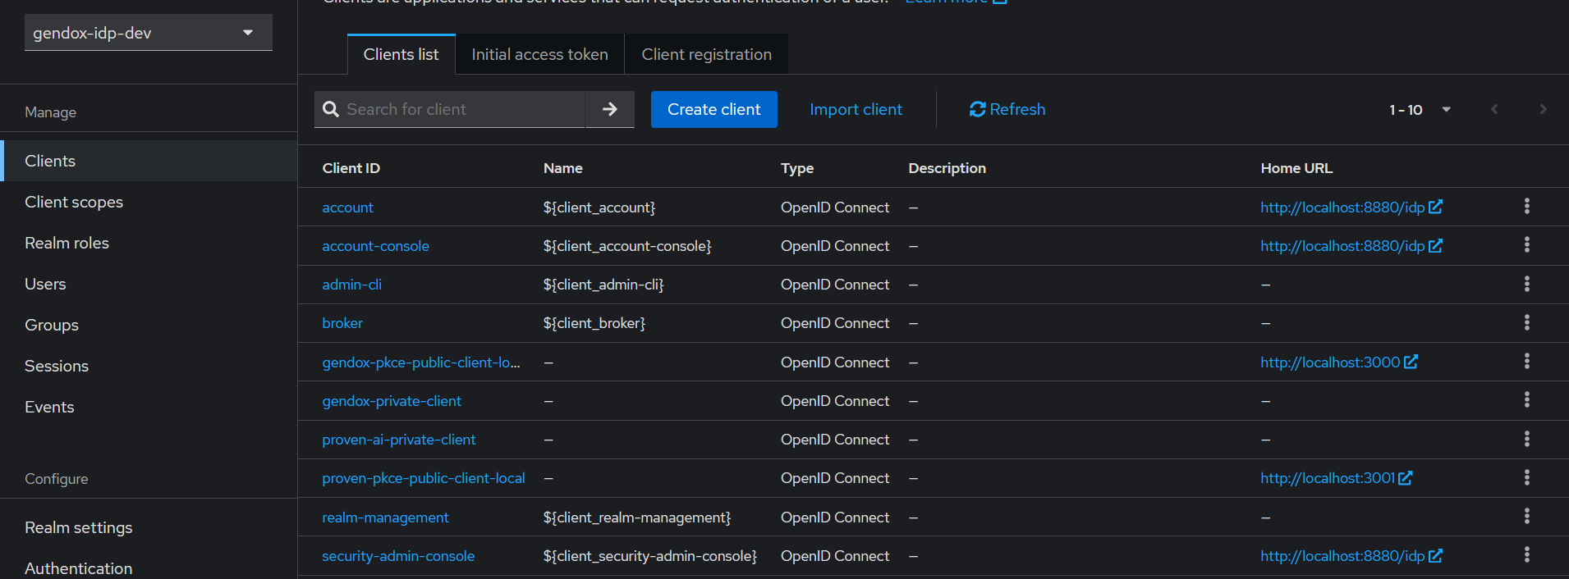The width and height of the screenshot is (1569, 579).
Task: Open kebab menu for broker row
Action: (x=1526, y=323)
